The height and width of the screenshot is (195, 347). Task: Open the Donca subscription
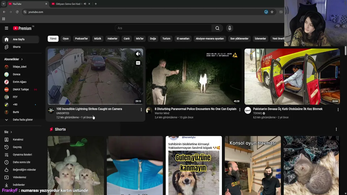[x=21, y=74]
